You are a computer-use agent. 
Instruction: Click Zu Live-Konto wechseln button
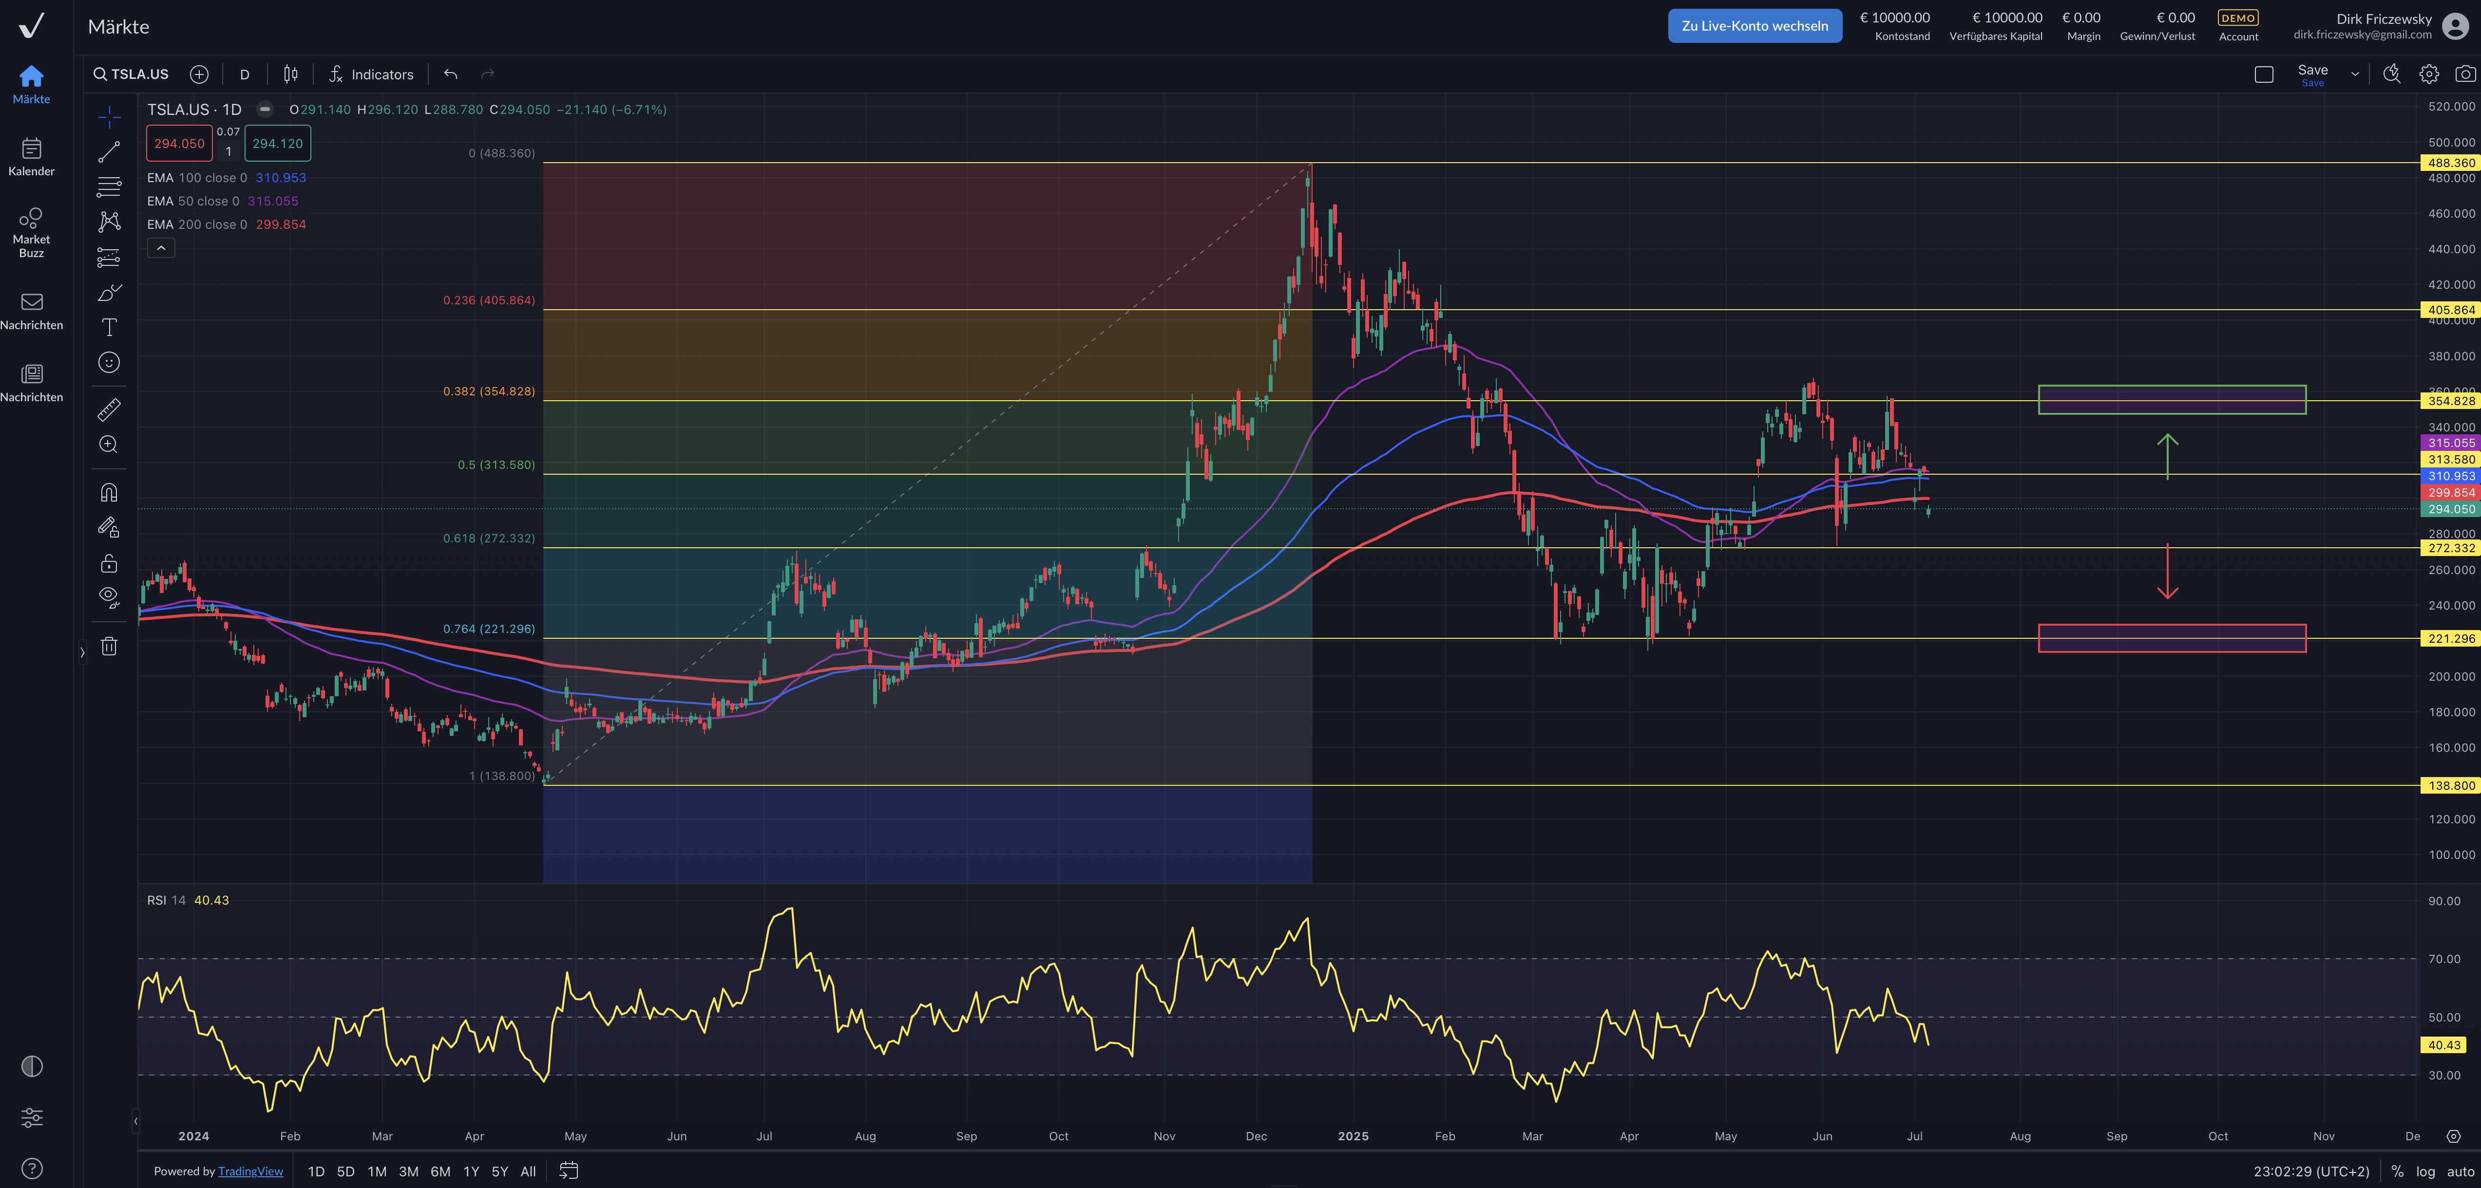[1754, 26]
